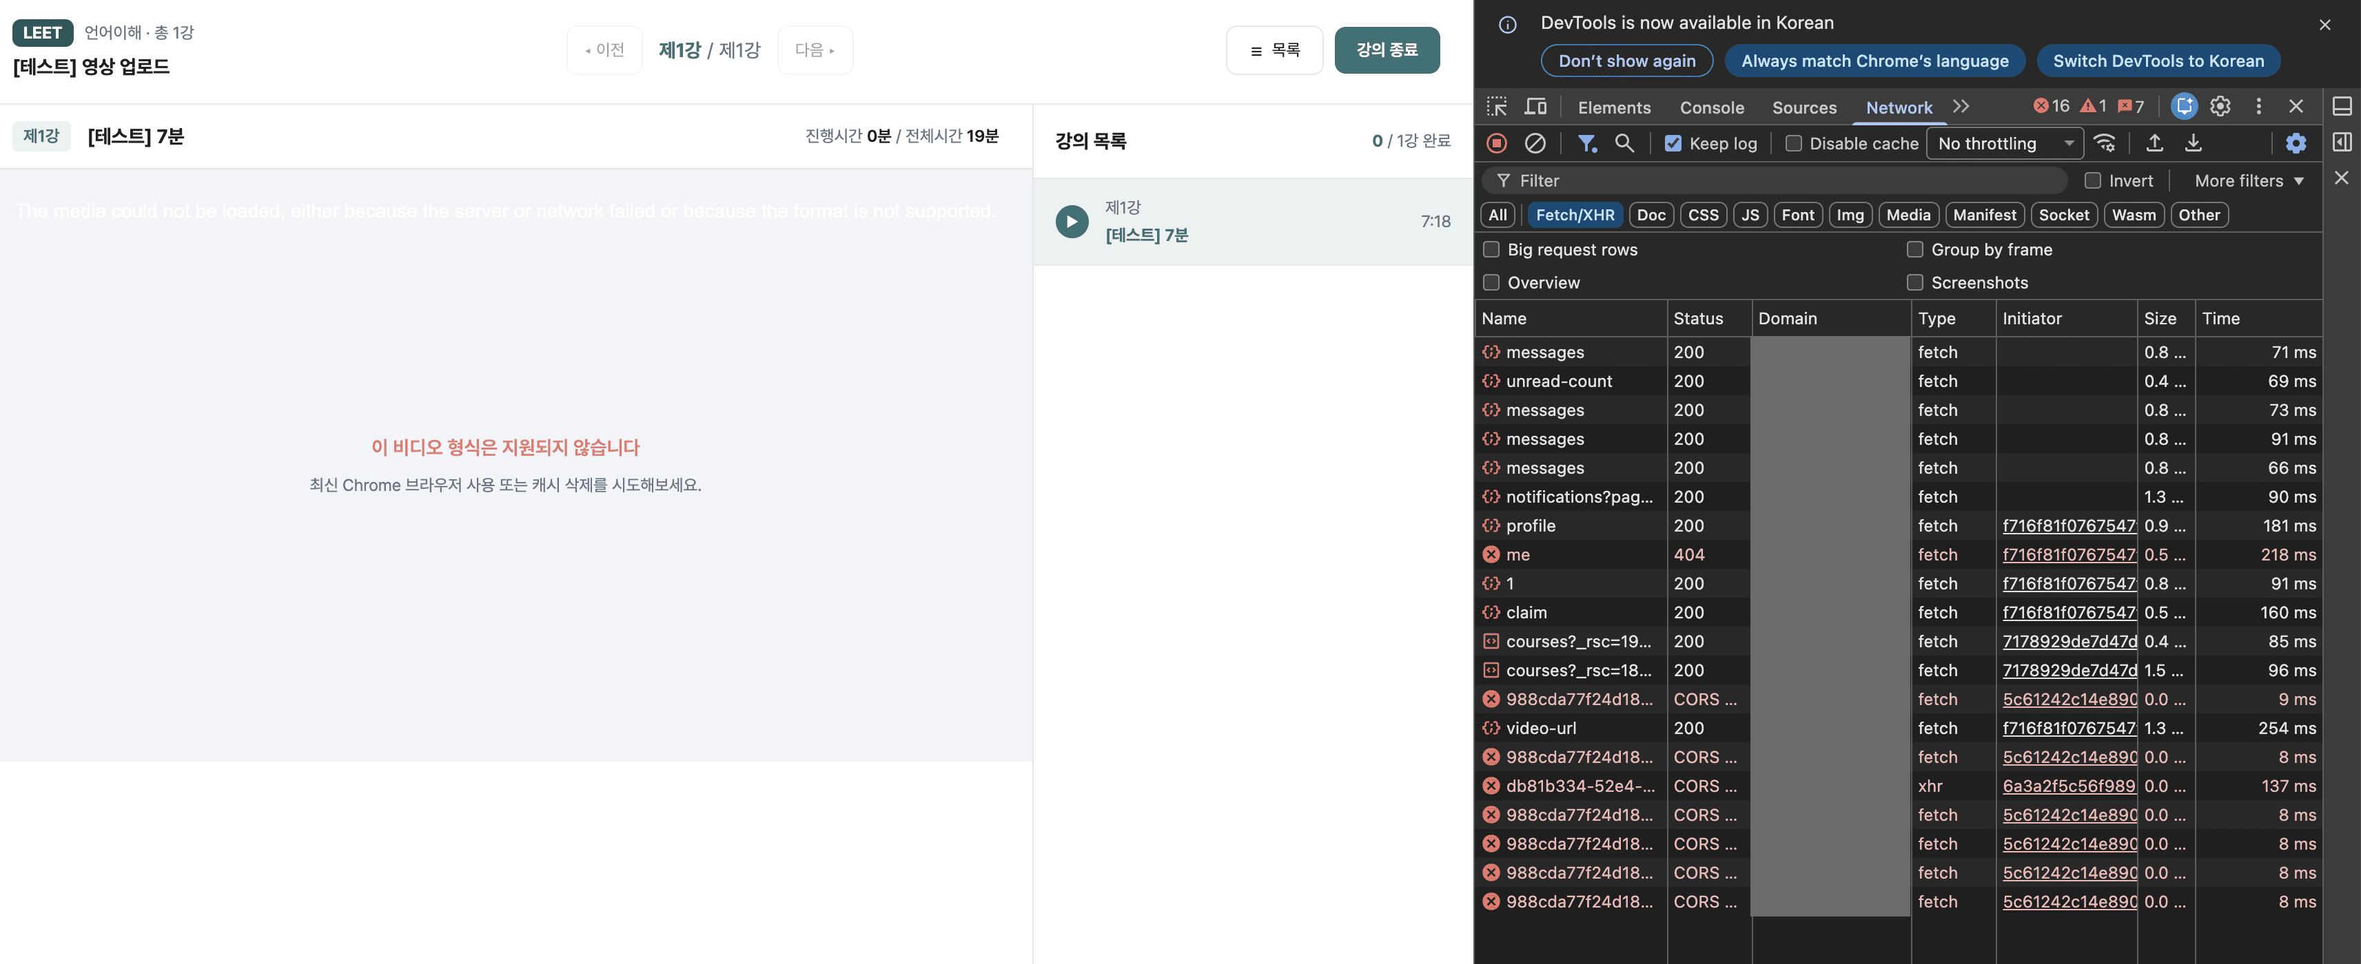Screen dimensions: 2361x964
Task: Select the Media filter type
Action: (x=1908, y=215)
